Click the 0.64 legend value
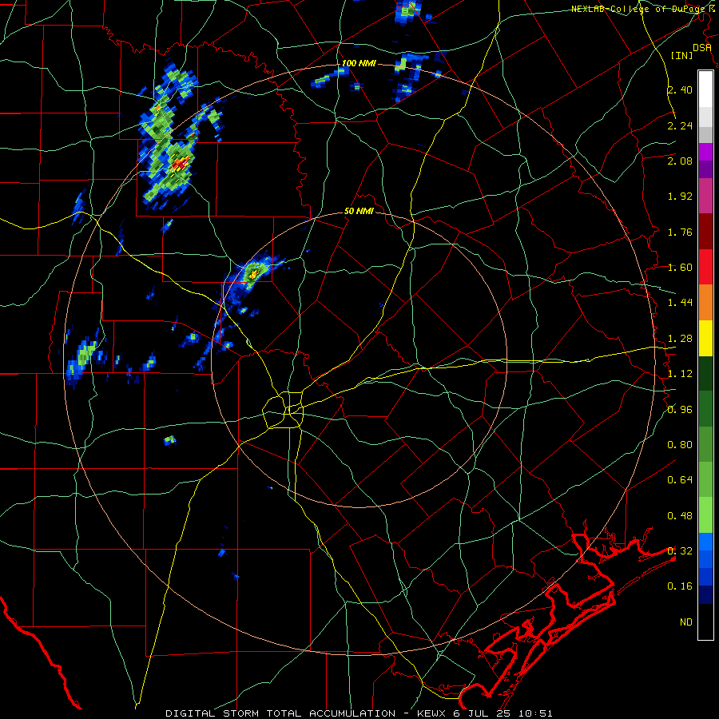 tap(680, 480)
